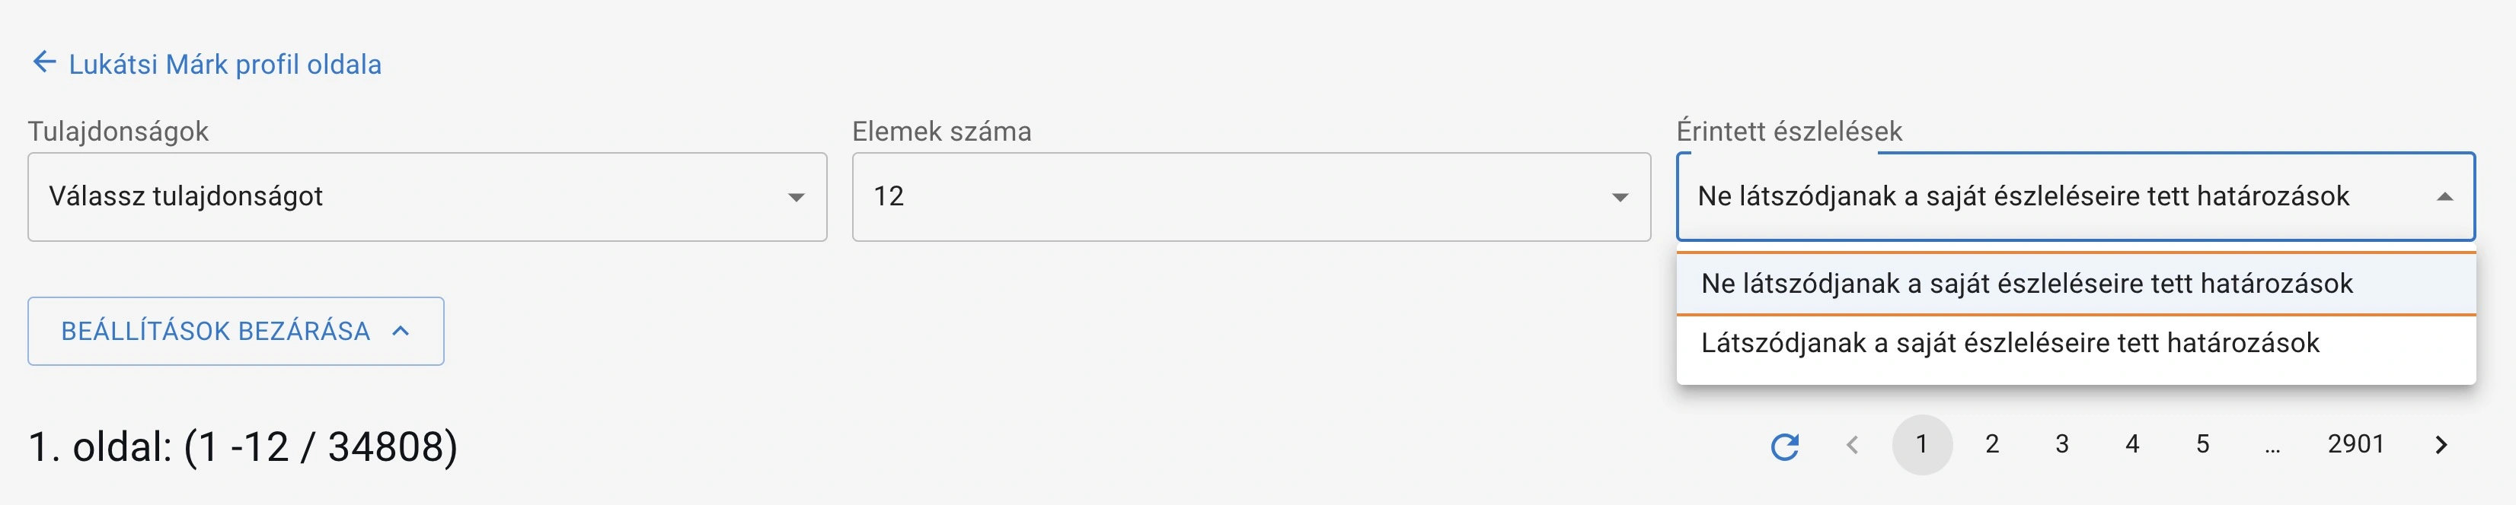Jump to page 5
The width and height of the screenshot is (2516, 505).
[2202, 445]
